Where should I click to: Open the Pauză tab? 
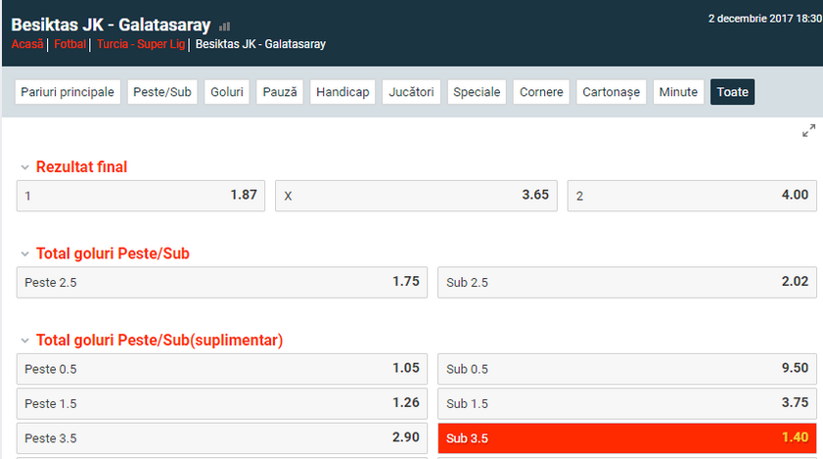click(x=280, y=92)
